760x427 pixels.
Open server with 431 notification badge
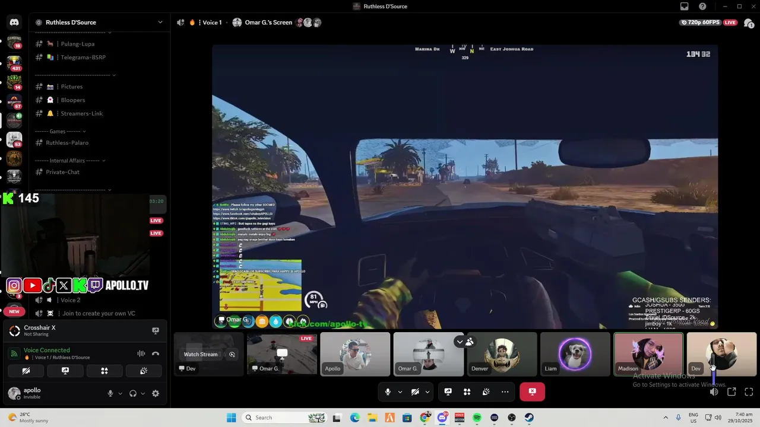(14, 62)
